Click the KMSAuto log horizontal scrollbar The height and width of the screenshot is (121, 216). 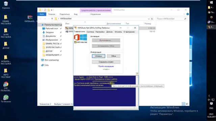coord(105,108)
